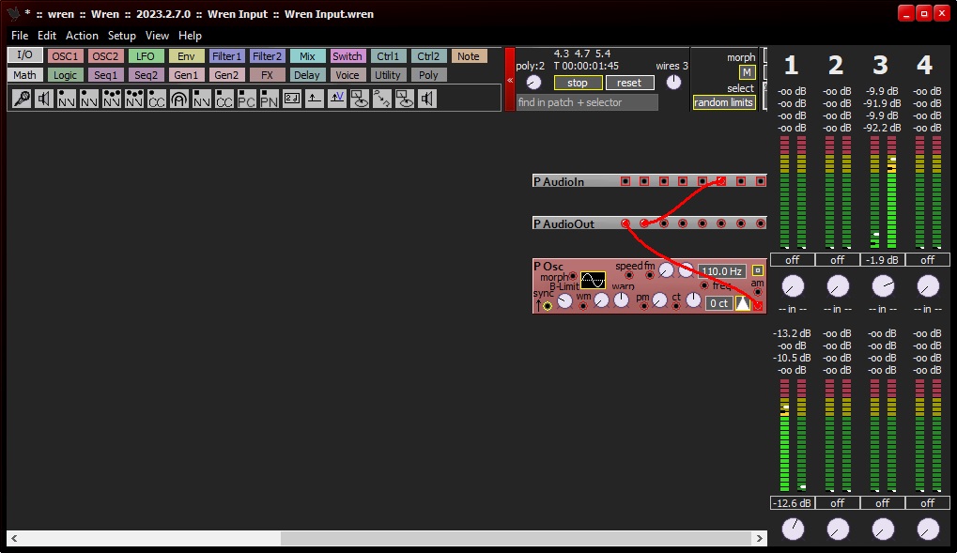The width and height of the screenshot is (957, 553).
Task: Adjust the poly voices knob
Action: coord(533,83)
